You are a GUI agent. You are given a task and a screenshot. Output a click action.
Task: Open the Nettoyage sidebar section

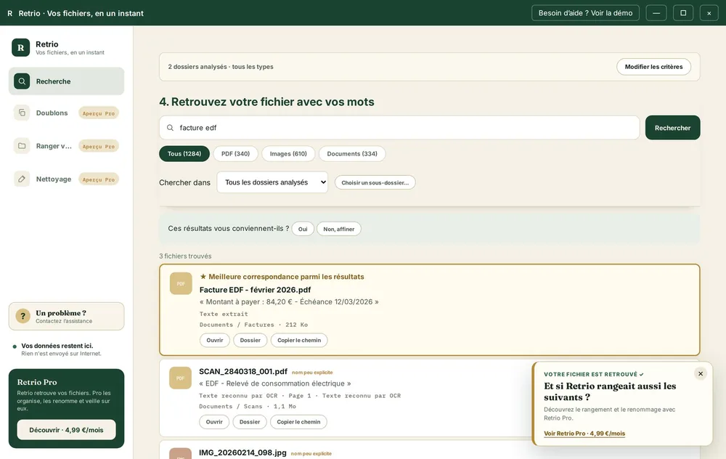coord(66,179)
